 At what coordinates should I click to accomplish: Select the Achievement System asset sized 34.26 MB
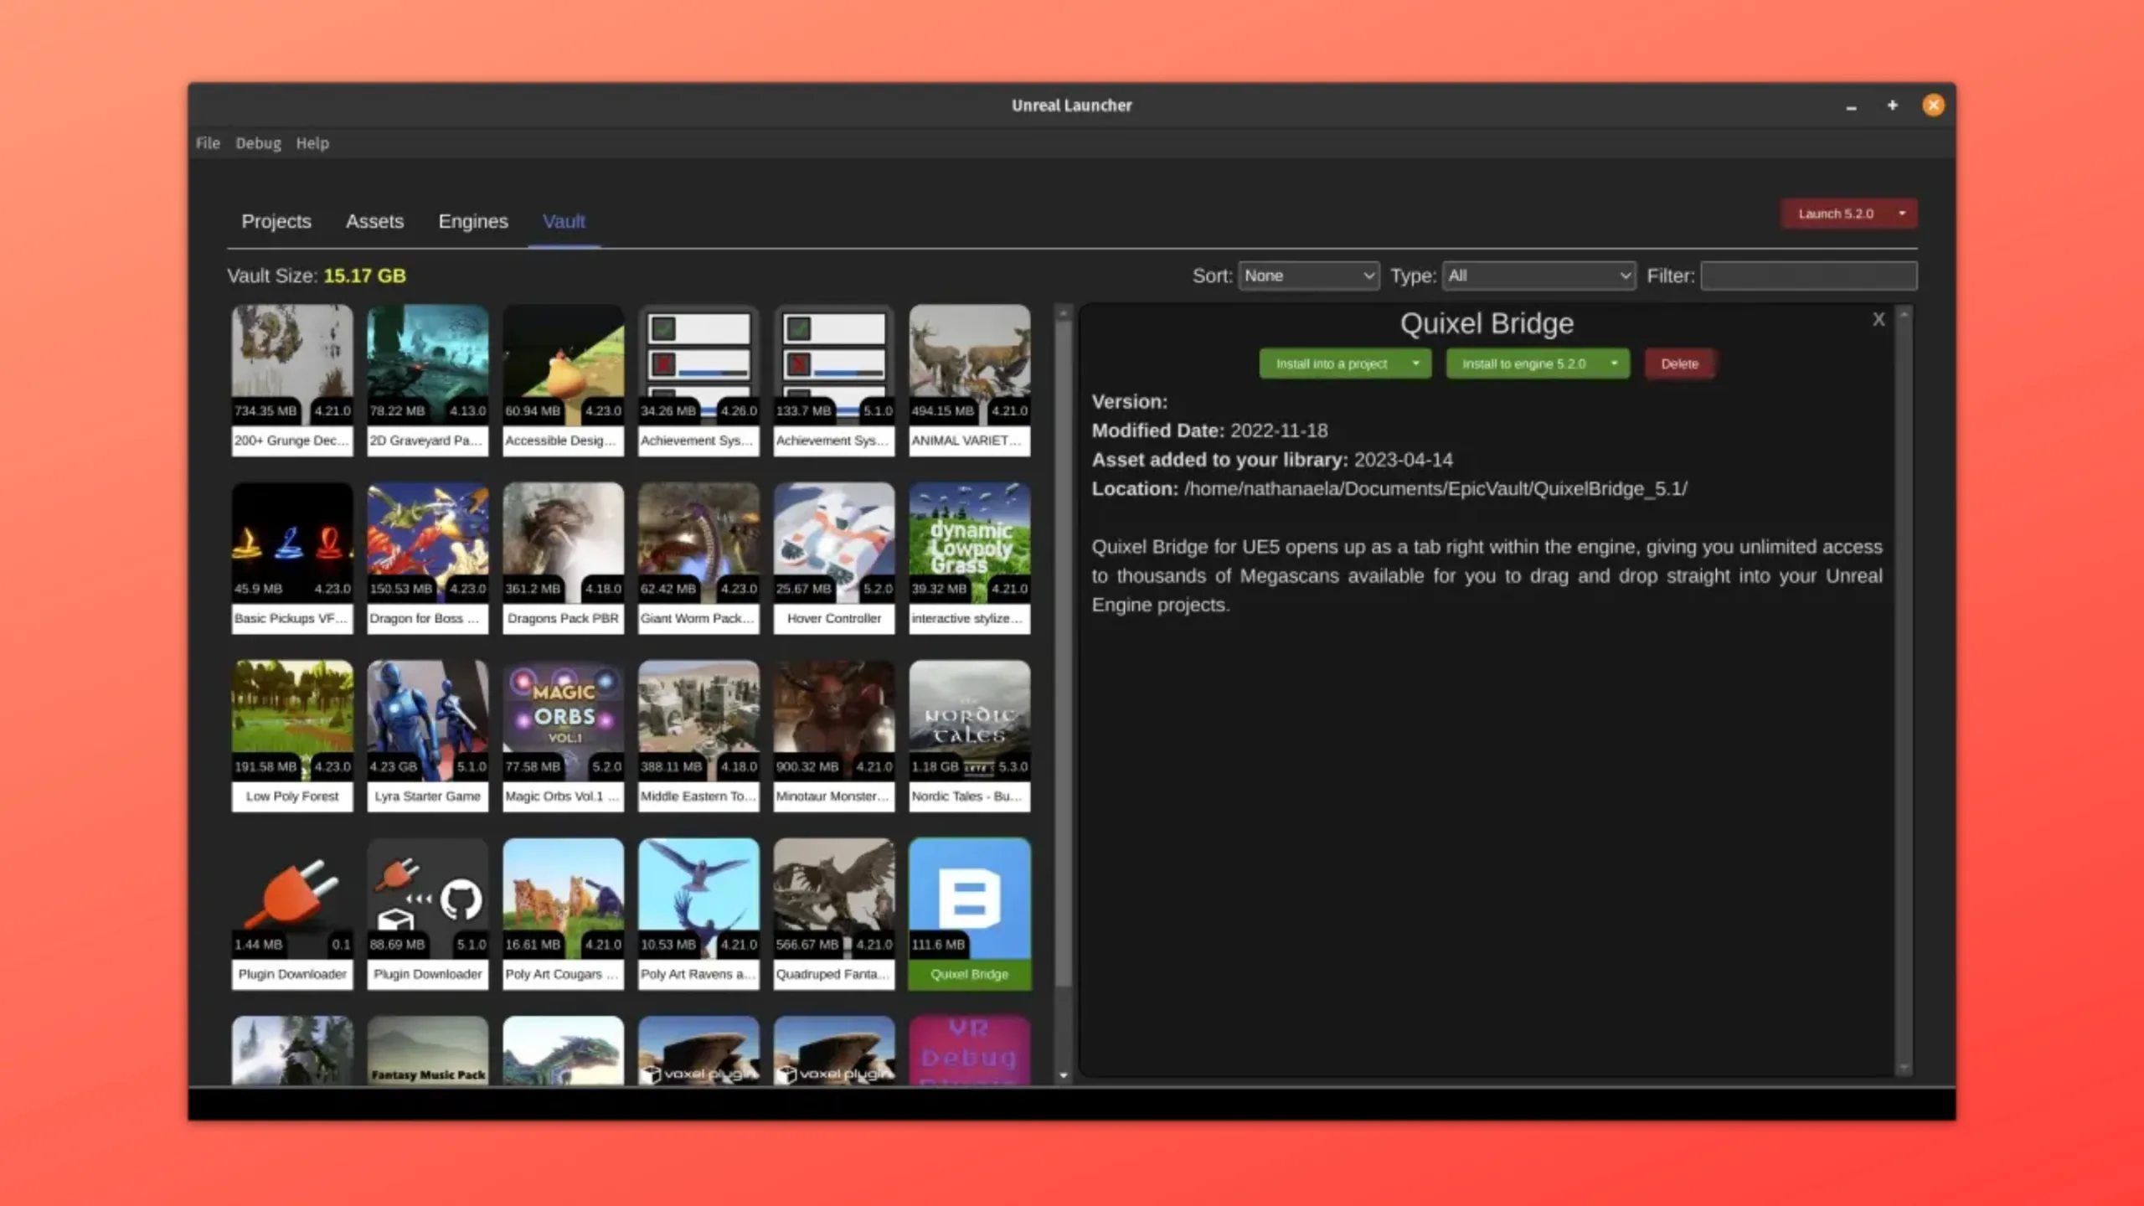(699, 379)
